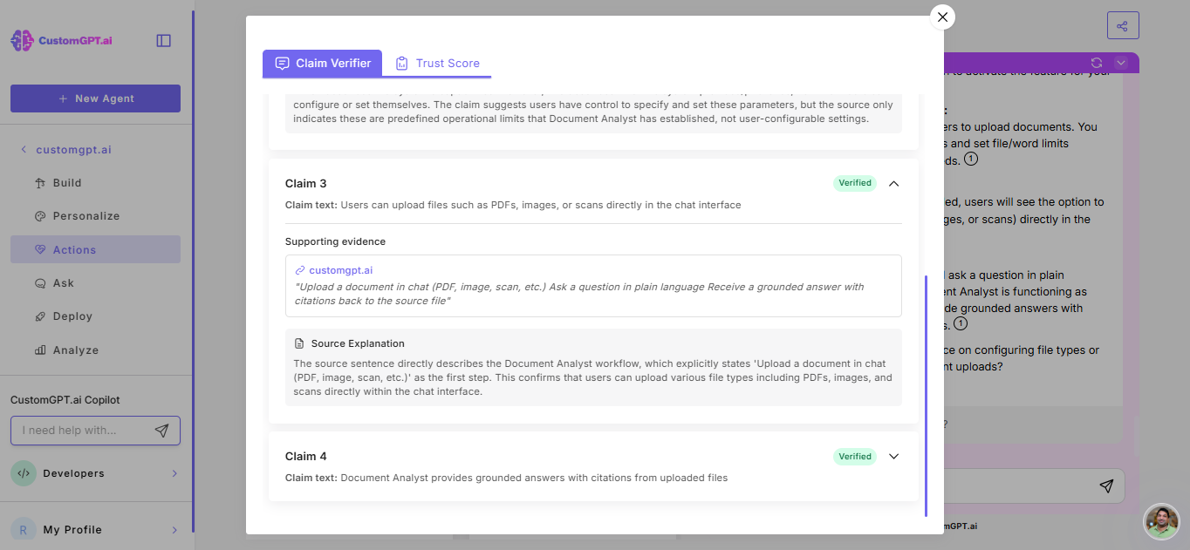Open the customgpt.ai supporting evidence link
The image size is (1190, 550).
340,270
